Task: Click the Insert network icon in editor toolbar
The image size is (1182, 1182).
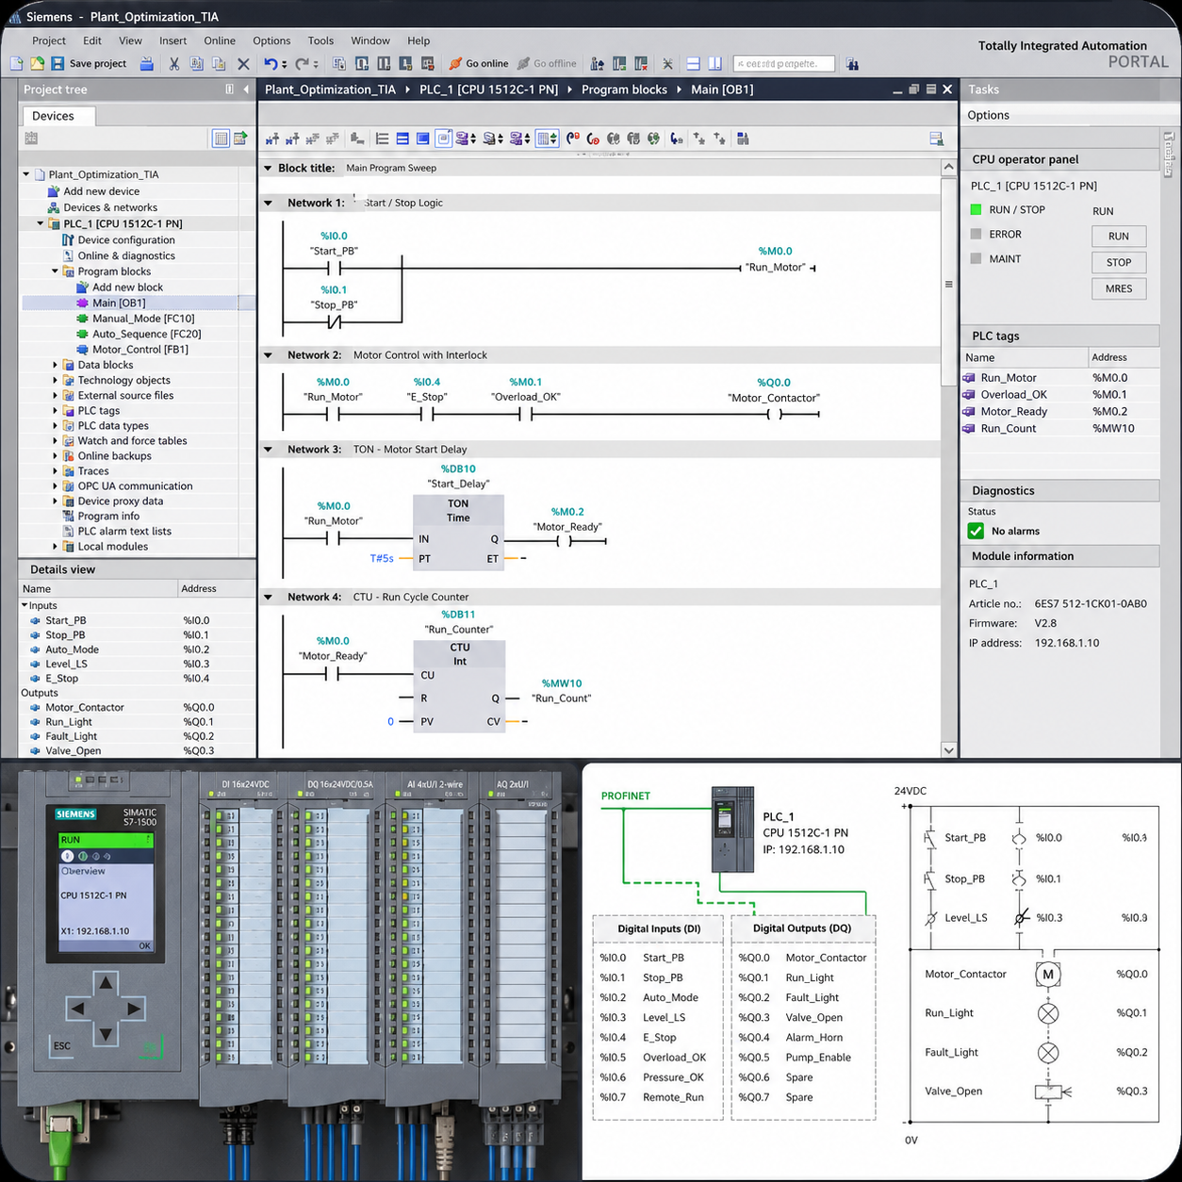Action: (x=272, y=139)
